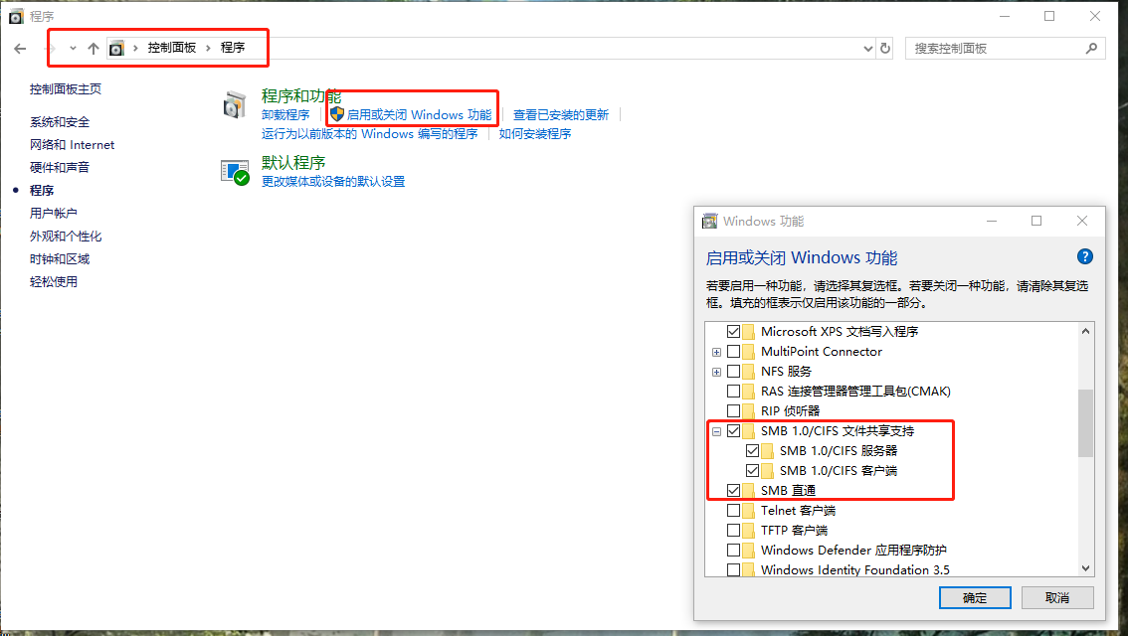
Task: Click the SMB 1.0/CIFS 服务器 folder icon
Action: pyautogui.click(x=768, y=450)
